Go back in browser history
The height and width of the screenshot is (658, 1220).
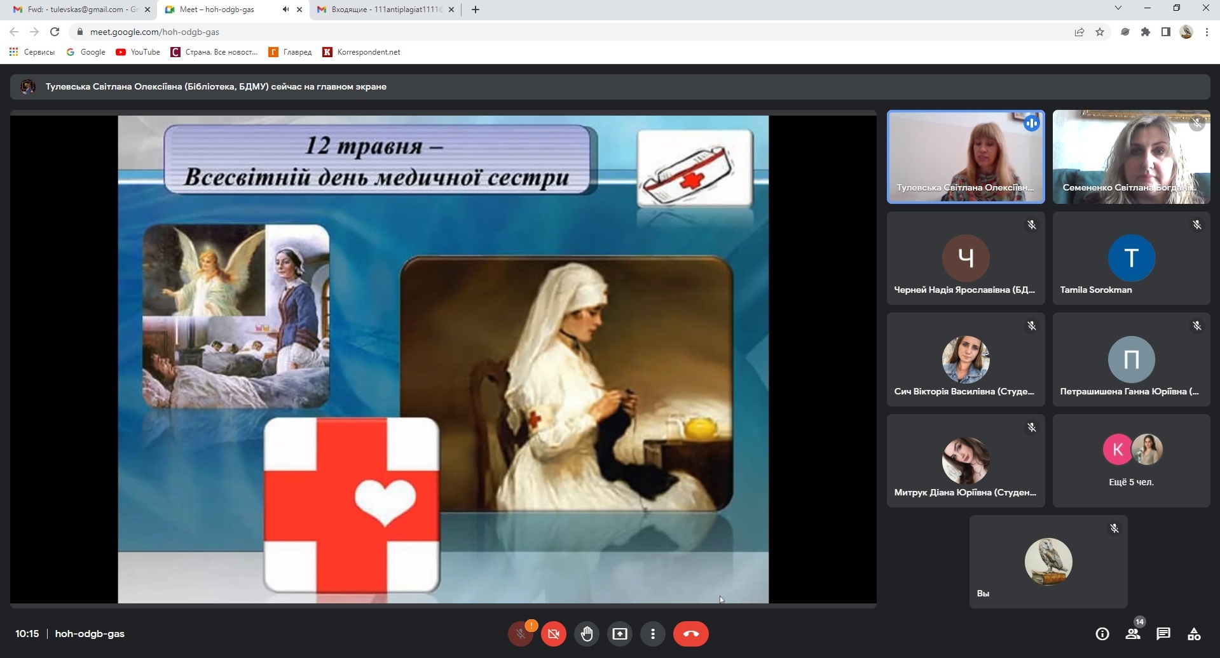pos(14,32)
